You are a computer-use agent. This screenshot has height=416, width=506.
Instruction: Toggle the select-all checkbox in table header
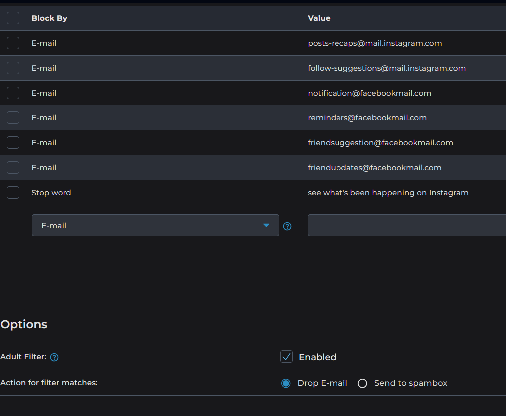13,18
